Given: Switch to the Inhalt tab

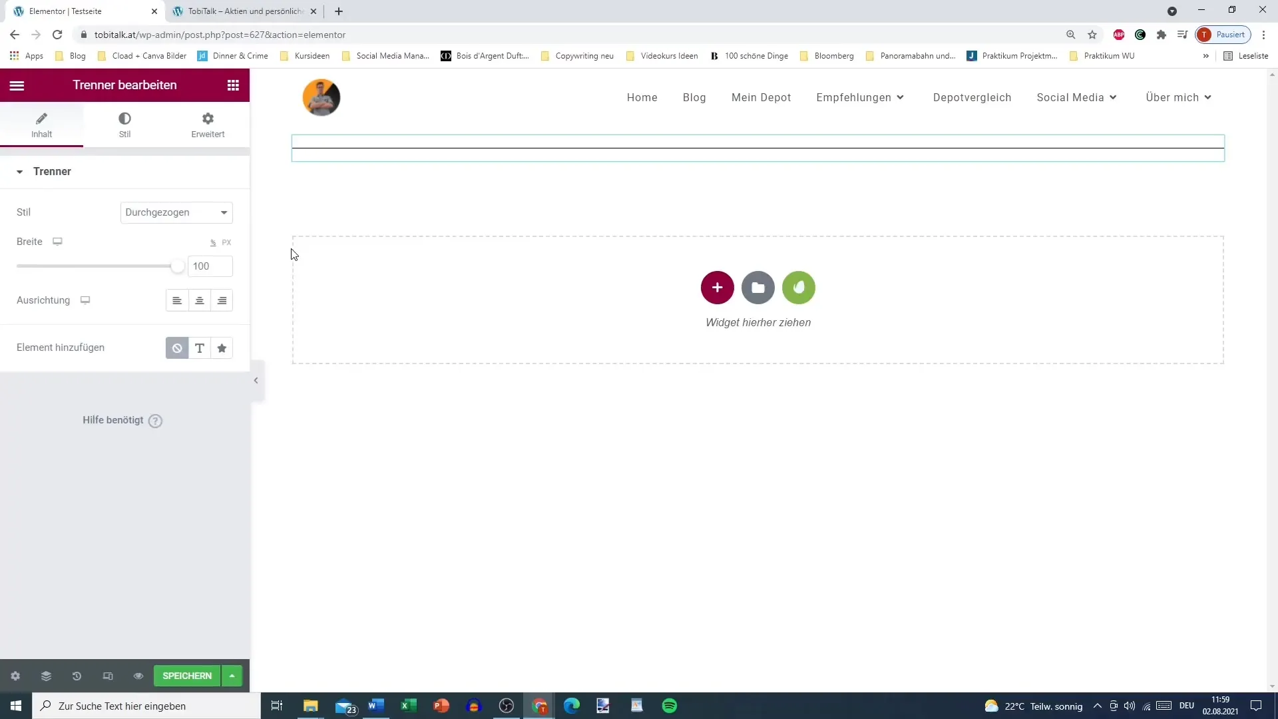Looking at the screenshot, I should click(41, 124).
